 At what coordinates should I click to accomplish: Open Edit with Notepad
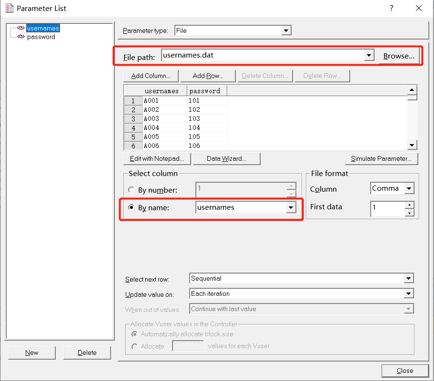(157, 158)
